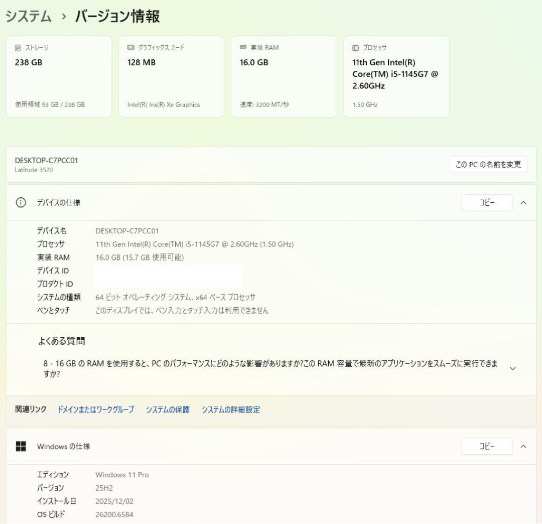Click the info icon beside デバイスの仕様
542x524 pixels.
(x=20, y=203)
